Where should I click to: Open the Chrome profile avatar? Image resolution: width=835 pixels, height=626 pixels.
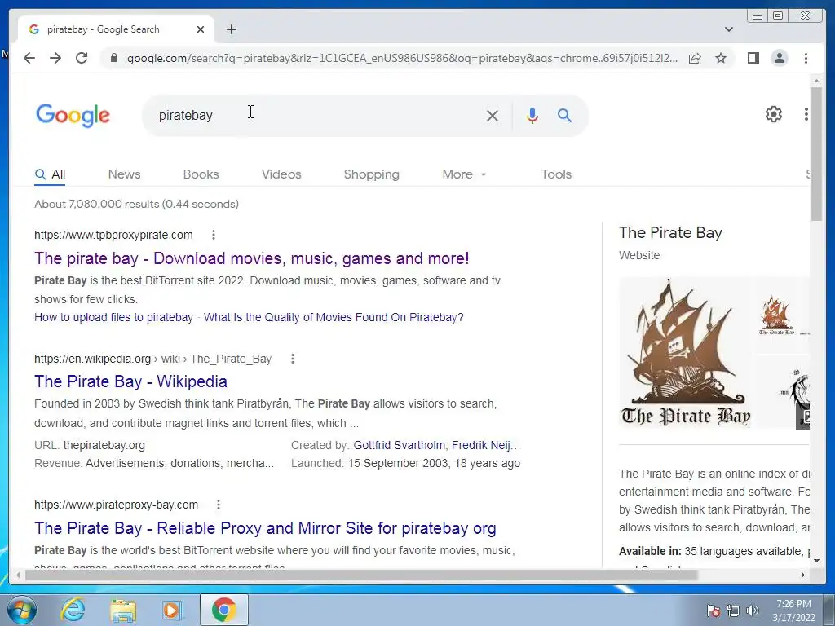click(x=779, y=58)
